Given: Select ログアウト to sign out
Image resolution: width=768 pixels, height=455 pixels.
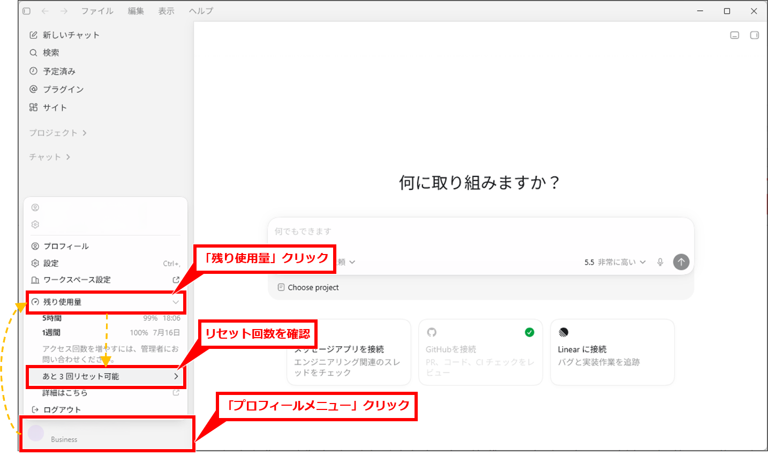Looking at the screenshot, I should [106, 409].
